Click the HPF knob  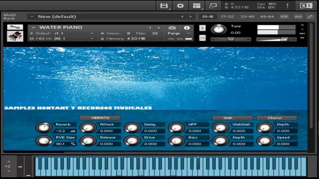[176, 128]
